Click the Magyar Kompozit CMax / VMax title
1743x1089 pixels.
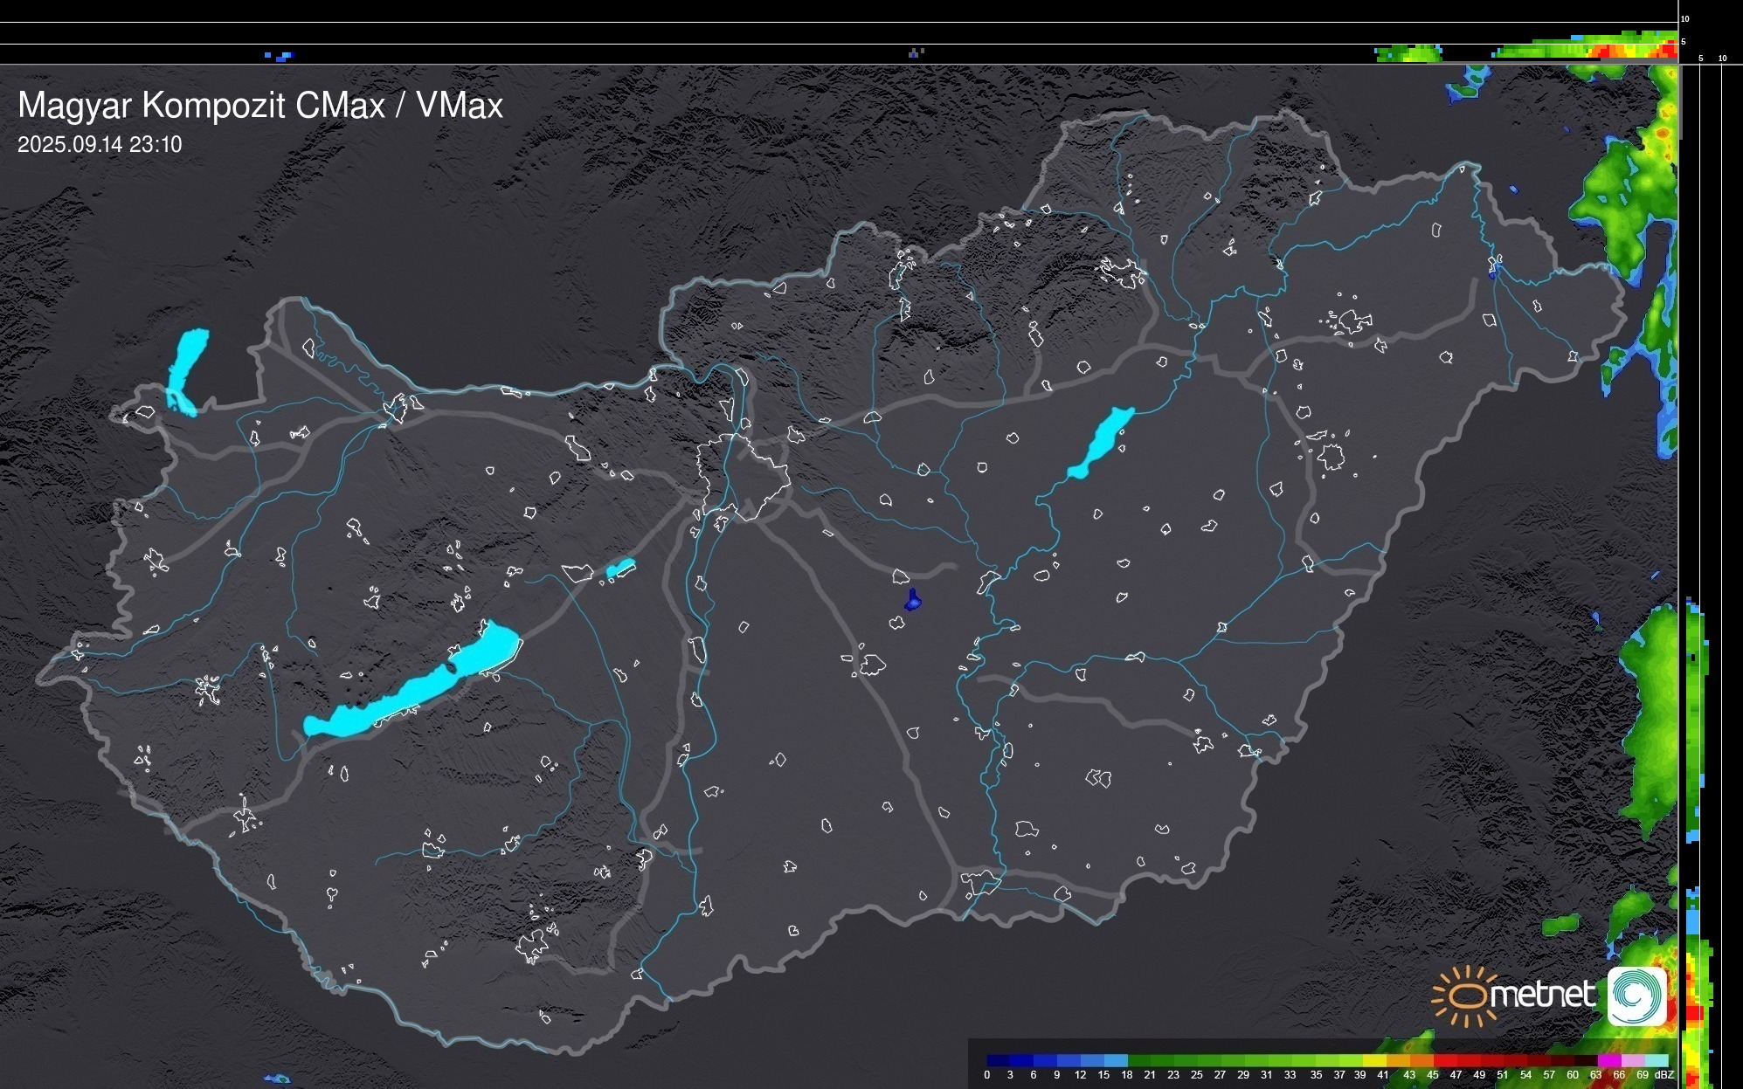click(260, 106)
